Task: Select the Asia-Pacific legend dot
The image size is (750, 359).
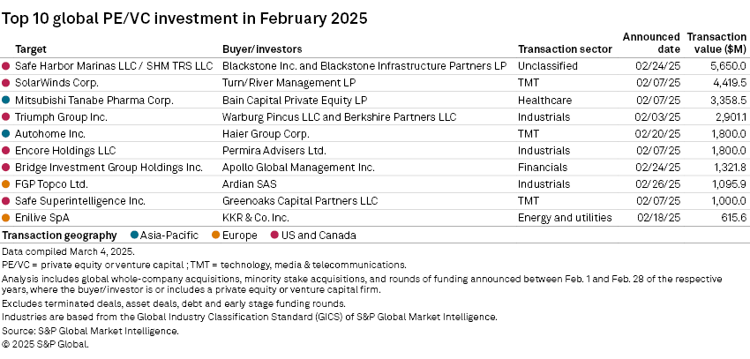Action: 134,236
